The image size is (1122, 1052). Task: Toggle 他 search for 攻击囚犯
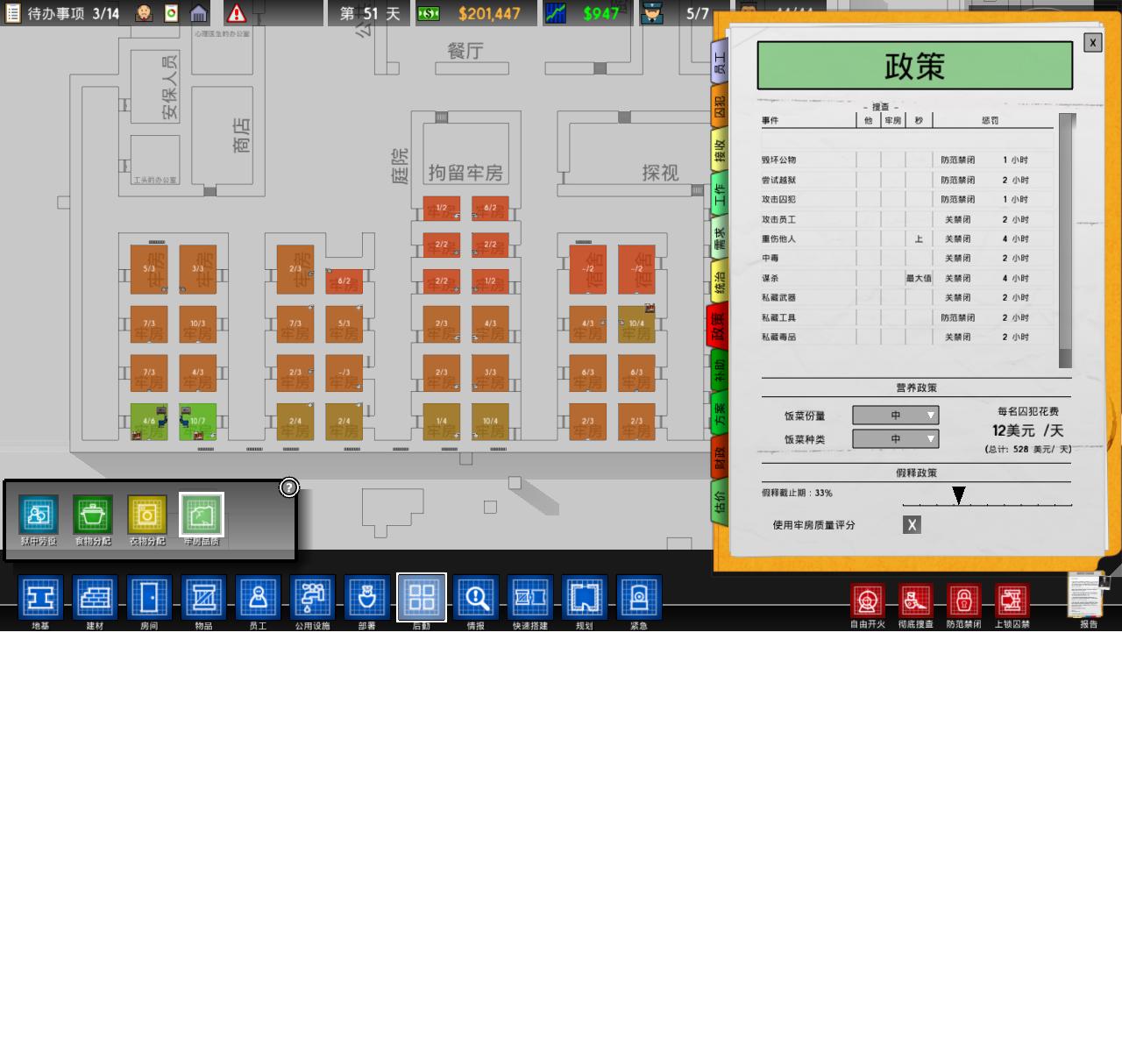869,199
